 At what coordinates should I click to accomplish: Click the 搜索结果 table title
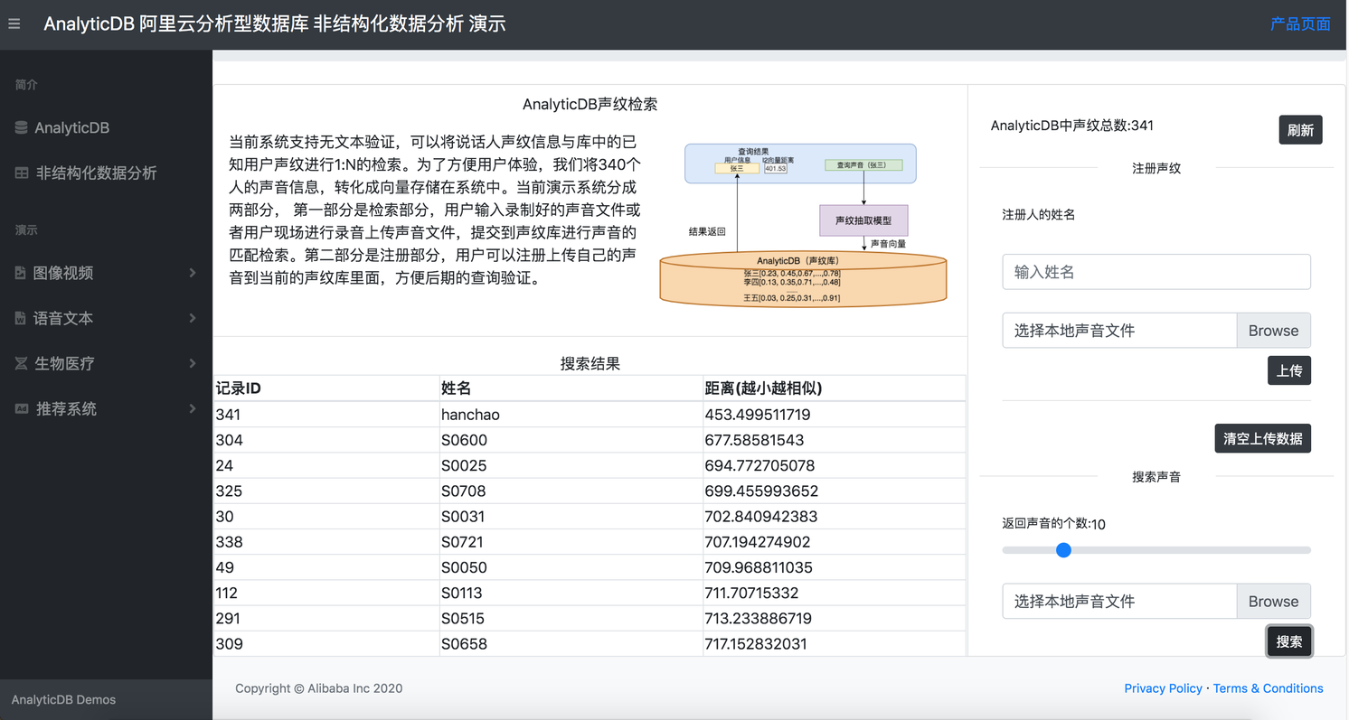coord(590,364)
